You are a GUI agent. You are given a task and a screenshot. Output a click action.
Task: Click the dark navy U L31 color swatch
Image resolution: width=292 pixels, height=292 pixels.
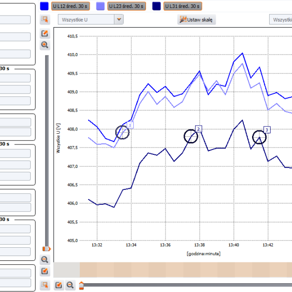(x=156, y=6)
